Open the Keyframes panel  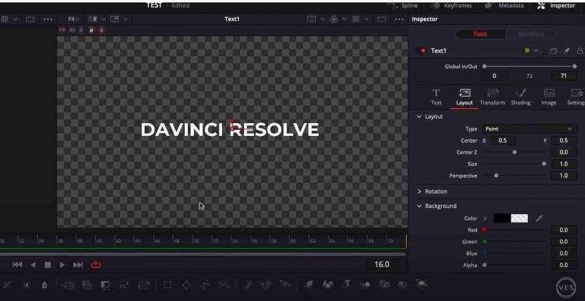point(451,5)
